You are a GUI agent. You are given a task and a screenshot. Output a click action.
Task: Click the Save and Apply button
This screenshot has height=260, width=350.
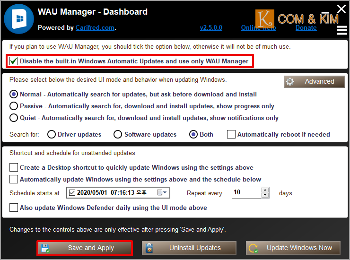point(85,248)
